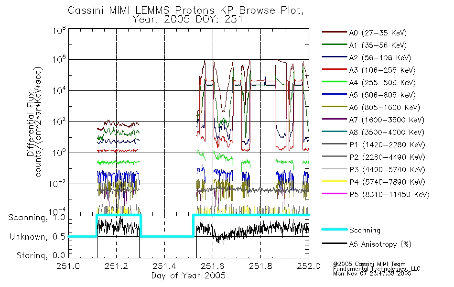The width and height of the screenshot is (454, 287).
Task: Click the A5 (506-805 KeV) legend label
Action: pyautogui.click(x=382, y=95)
